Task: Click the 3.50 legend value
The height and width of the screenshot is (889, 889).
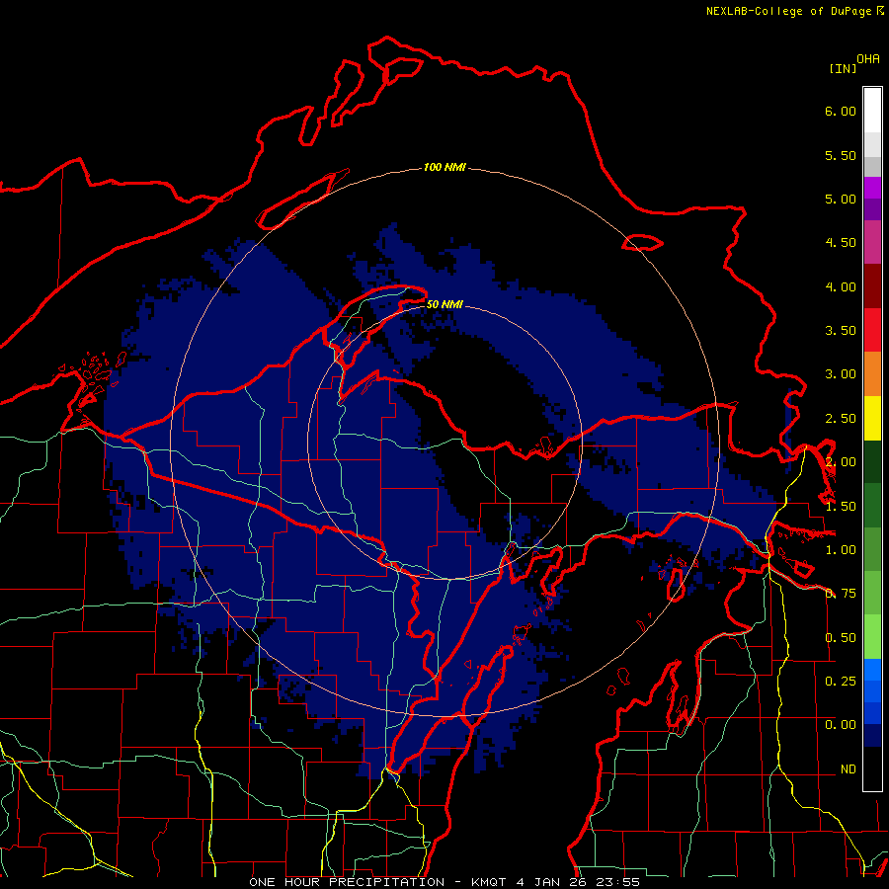Action: (x=841, y=331)
